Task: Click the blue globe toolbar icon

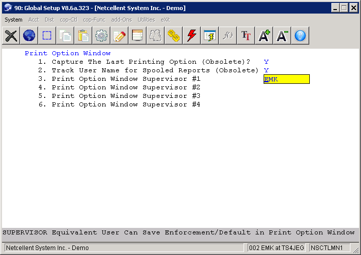Action: tap(29, 36)
